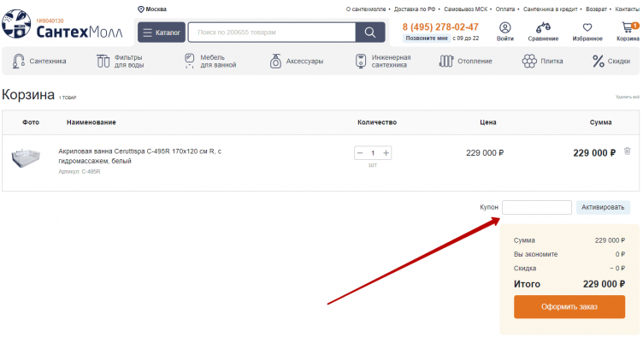The height and width of the screenshot is (361, 643).
Task: Open the Каталог menu button
Action: [x=161, y=33]
